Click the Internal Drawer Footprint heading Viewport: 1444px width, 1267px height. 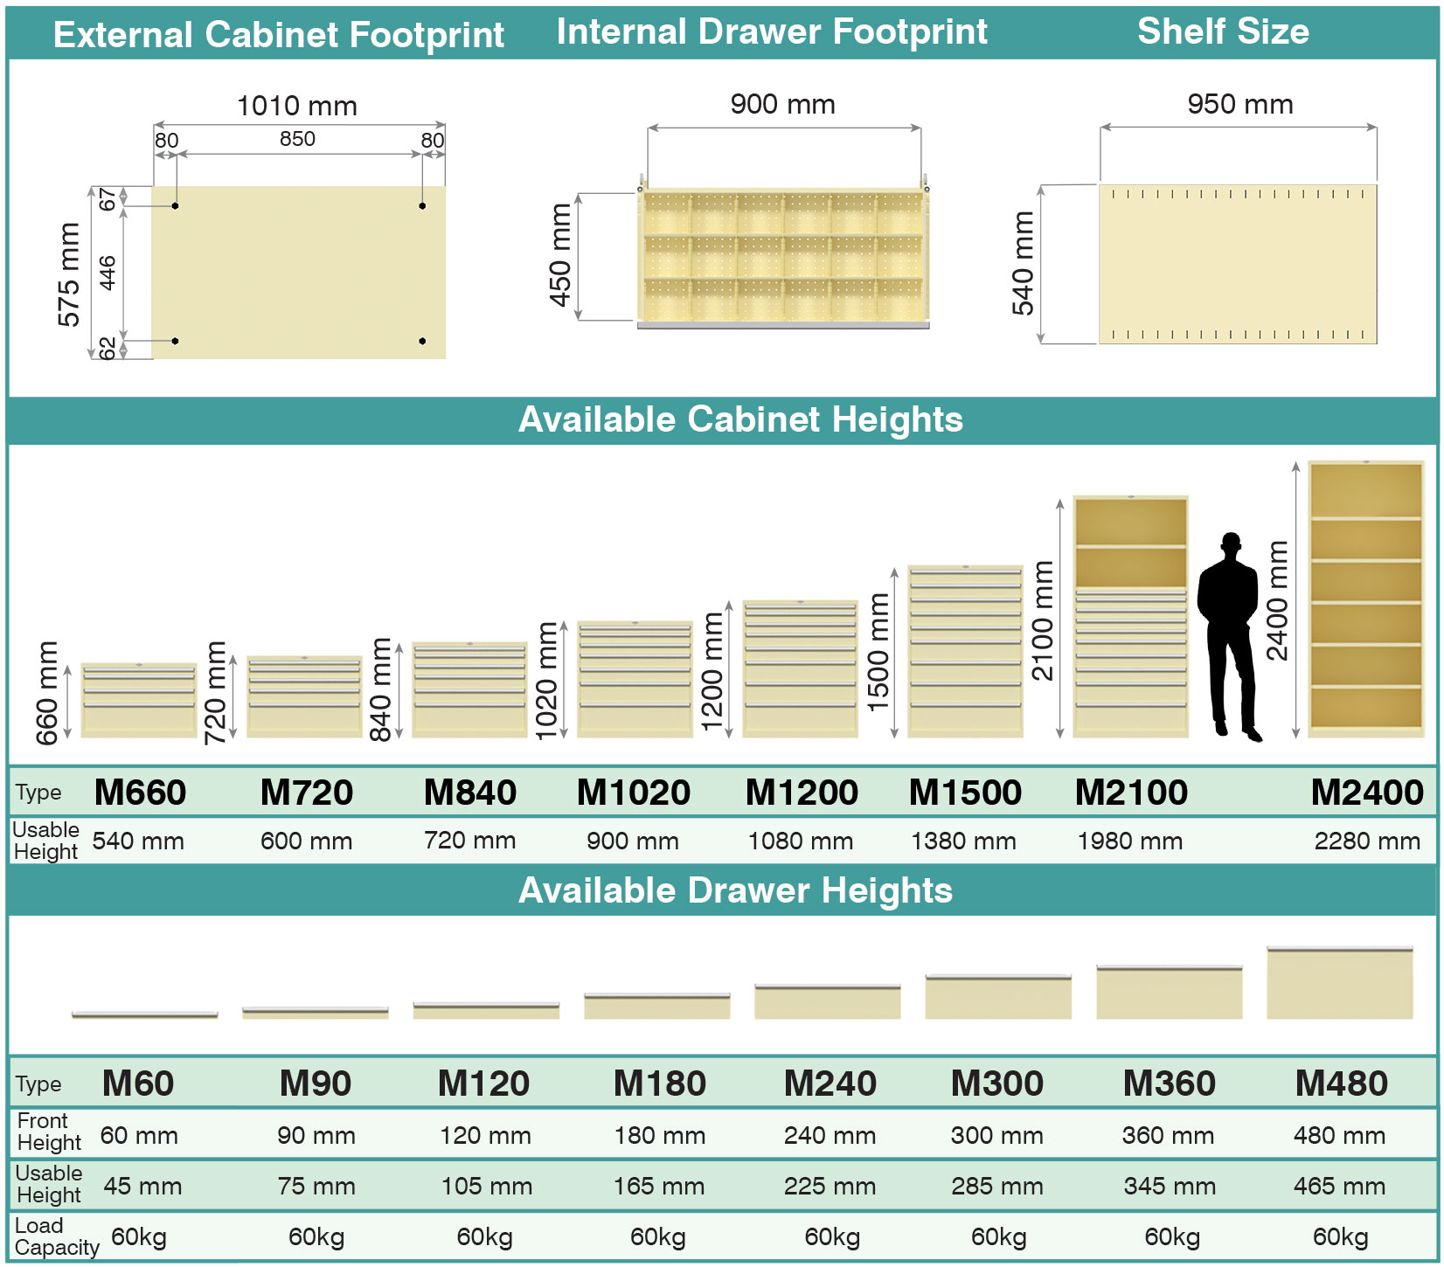[772, 31]
